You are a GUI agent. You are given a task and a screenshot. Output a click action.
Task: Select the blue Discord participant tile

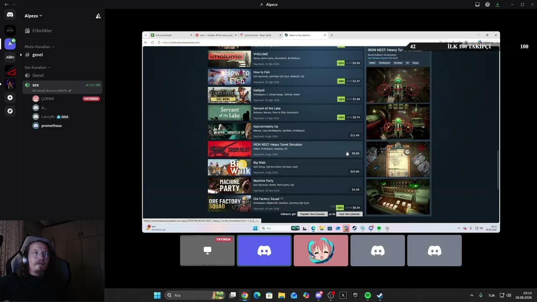click(x=264, y=250)
